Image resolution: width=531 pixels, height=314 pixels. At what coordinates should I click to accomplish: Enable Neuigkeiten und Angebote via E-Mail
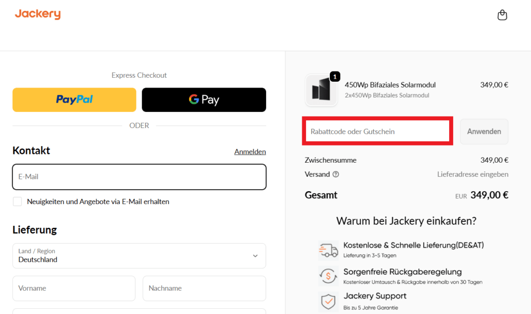(x=17, y=201)
